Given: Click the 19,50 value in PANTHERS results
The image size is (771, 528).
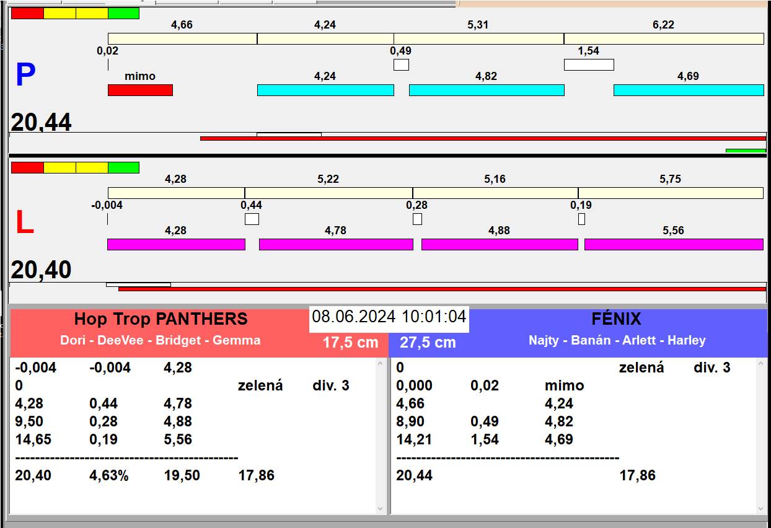Looking at the screenshot, I should point(182,476).
